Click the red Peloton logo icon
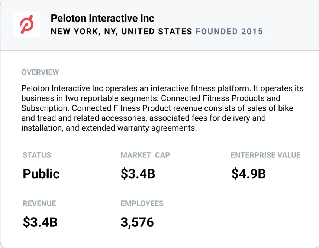The width and height of the screenshot is (319, 248). pos(27,24)
